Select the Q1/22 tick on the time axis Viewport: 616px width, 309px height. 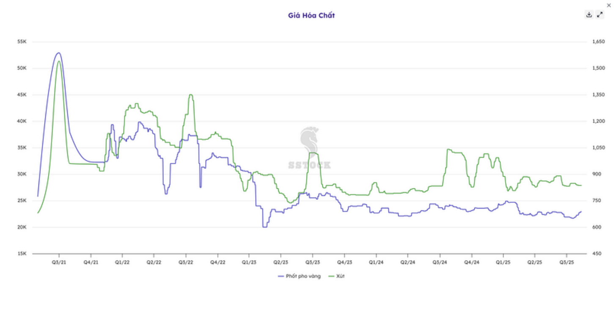point(122,262)
